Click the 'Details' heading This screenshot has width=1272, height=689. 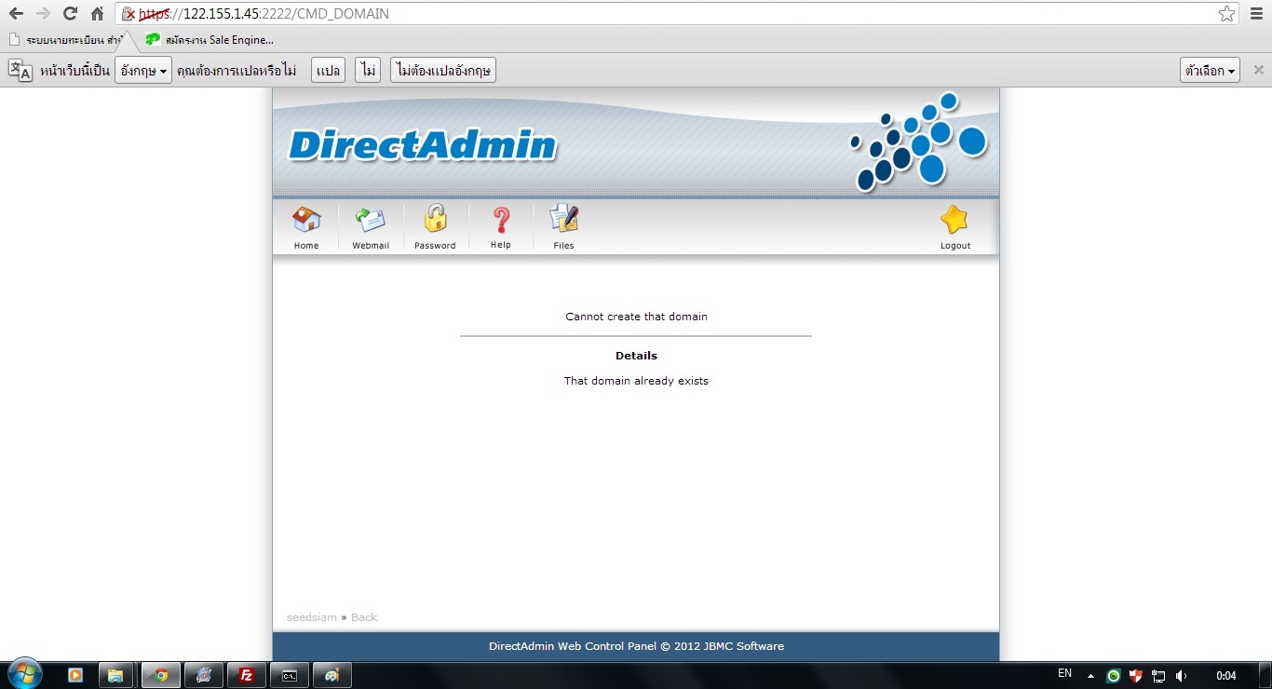(636, 356)
